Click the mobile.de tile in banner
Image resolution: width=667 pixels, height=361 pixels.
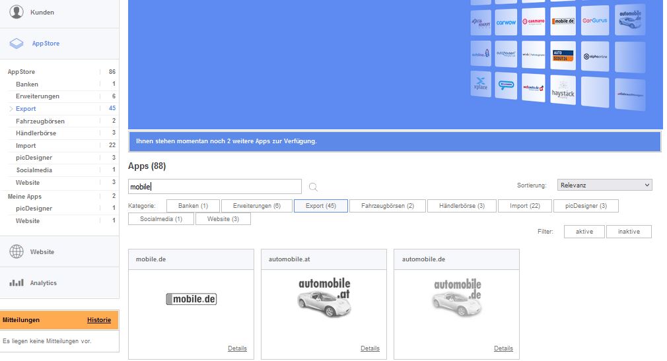pyautogui.click(x=563, y=21)
